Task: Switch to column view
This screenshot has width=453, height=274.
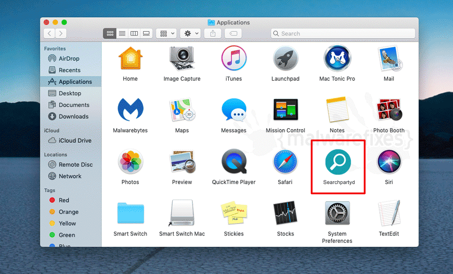Action: [x=134, y=34]
